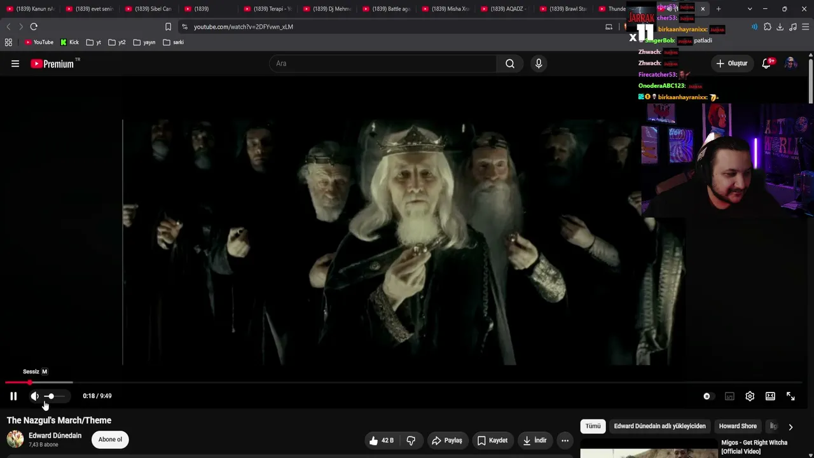View site information icon in address bar
The image size is (814, 458).
coord(184,27)
